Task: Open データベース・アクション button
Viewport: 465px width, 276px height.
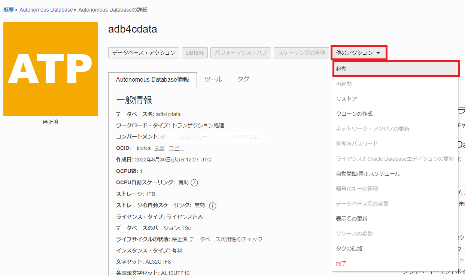Action: [144, 53]
